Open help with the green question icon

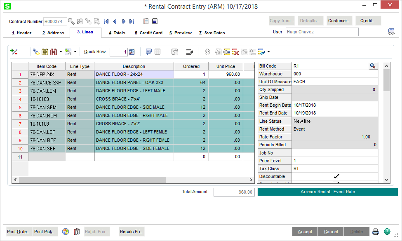coord(387,232)
